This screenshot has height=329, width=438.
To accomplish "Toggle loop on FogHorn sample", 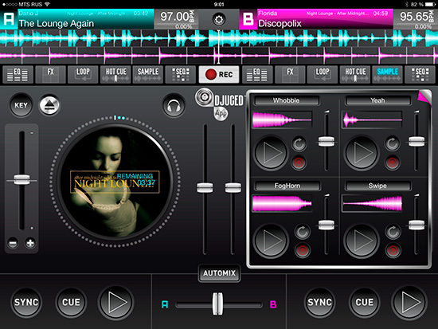I will [303, 232].
